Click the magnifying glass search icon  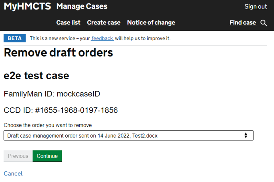pos(264,23)
